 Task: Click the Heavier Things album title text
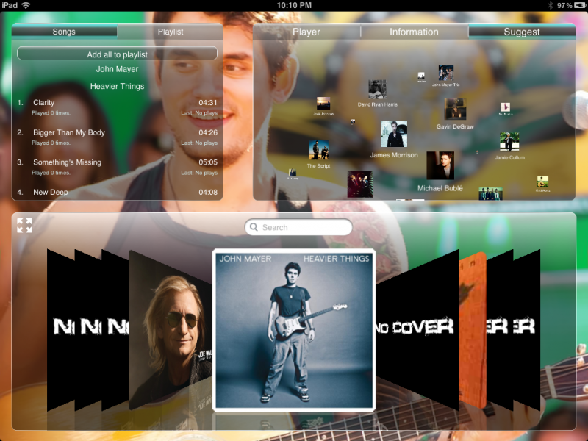tap(117, 86)
